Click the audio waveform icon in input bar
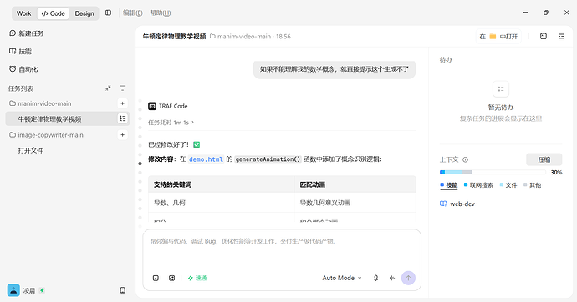This screenshot has height=302, width=577. point(392,278)
